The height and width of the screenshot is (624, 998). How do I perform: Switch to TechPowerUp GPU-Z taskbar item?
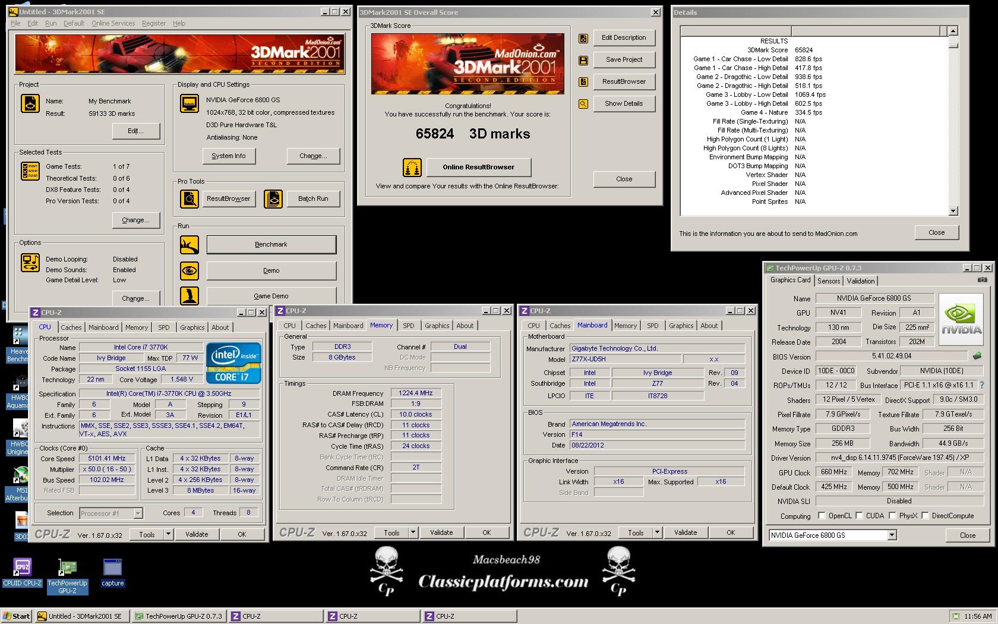click(179, 616)
